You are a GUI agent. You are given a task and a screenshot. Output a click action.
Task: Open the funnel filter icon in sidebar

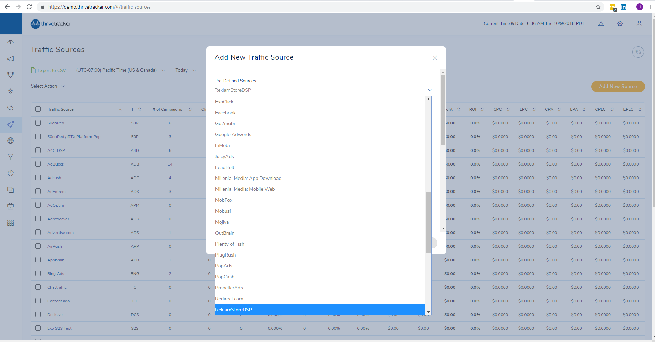[11, 157]
